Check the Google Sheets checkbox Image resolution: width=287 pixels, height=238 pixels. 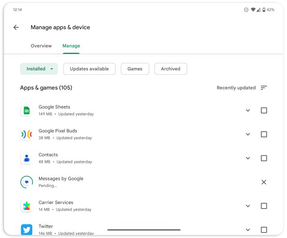(264, 110)
